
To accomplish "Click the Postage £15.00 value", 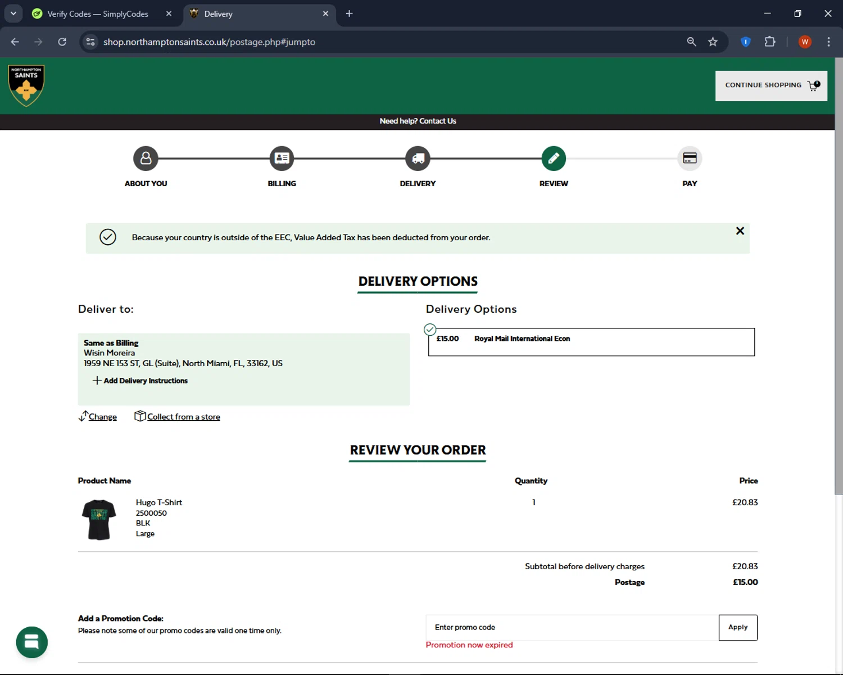I will pos(745,582).
